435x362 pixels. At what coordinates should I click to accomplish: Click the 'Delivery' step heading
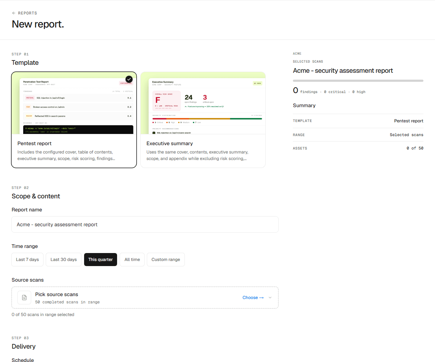tap(24, 346)
